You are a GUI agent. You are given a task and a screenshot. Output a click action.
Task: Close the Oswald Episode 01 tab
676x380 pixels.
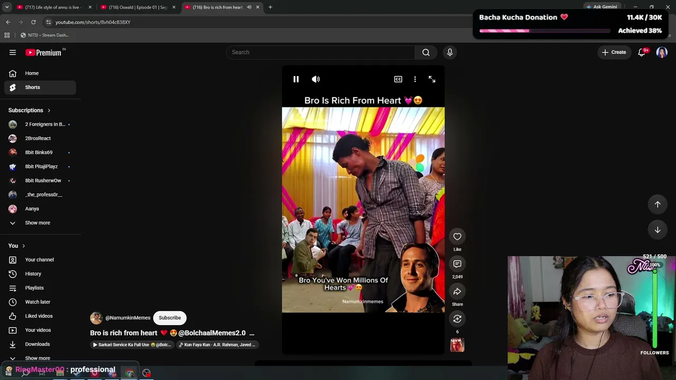pyautogui.click(x=174, y=7)
